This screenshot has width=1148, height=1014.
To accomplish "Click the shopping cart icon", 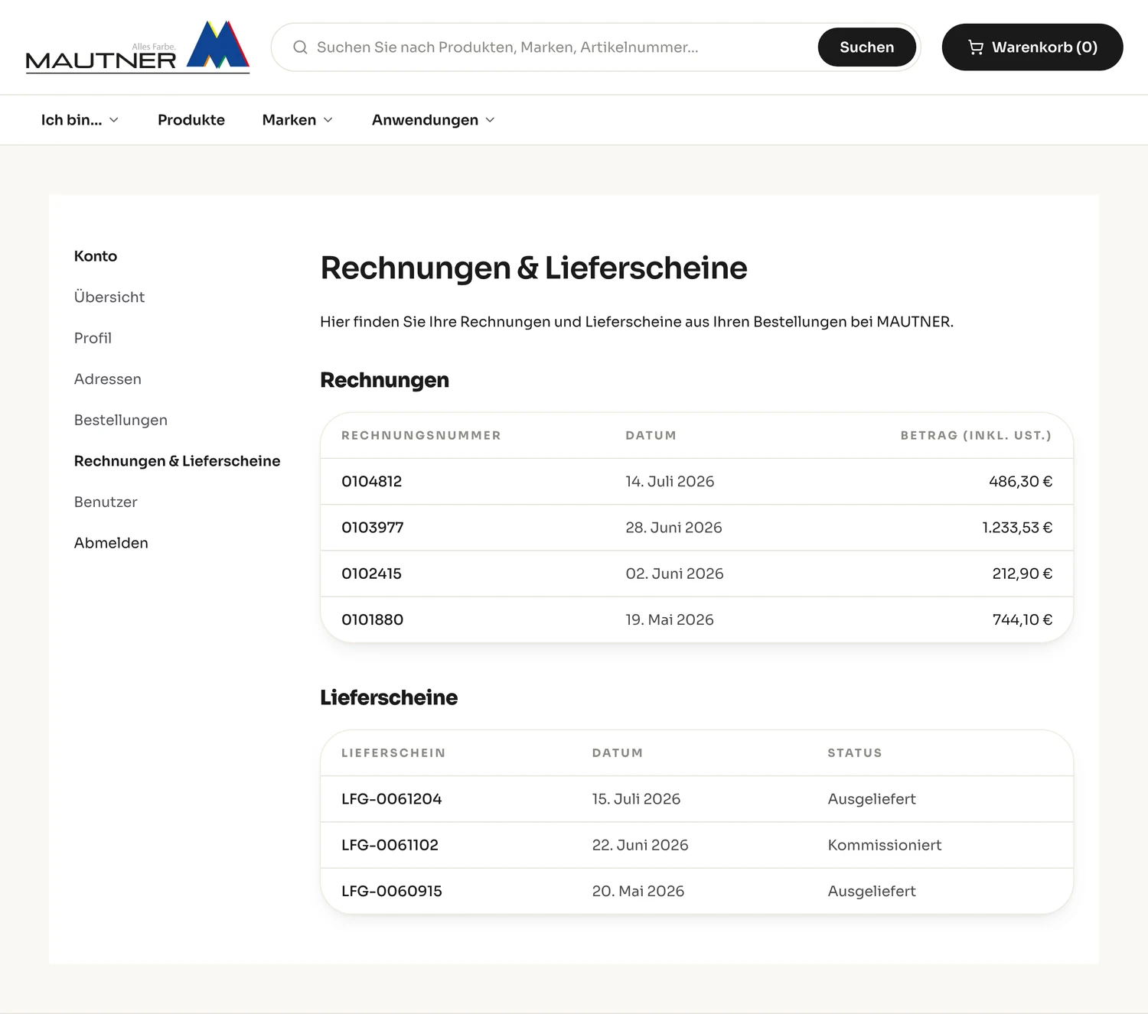I will tap(976, 47).
